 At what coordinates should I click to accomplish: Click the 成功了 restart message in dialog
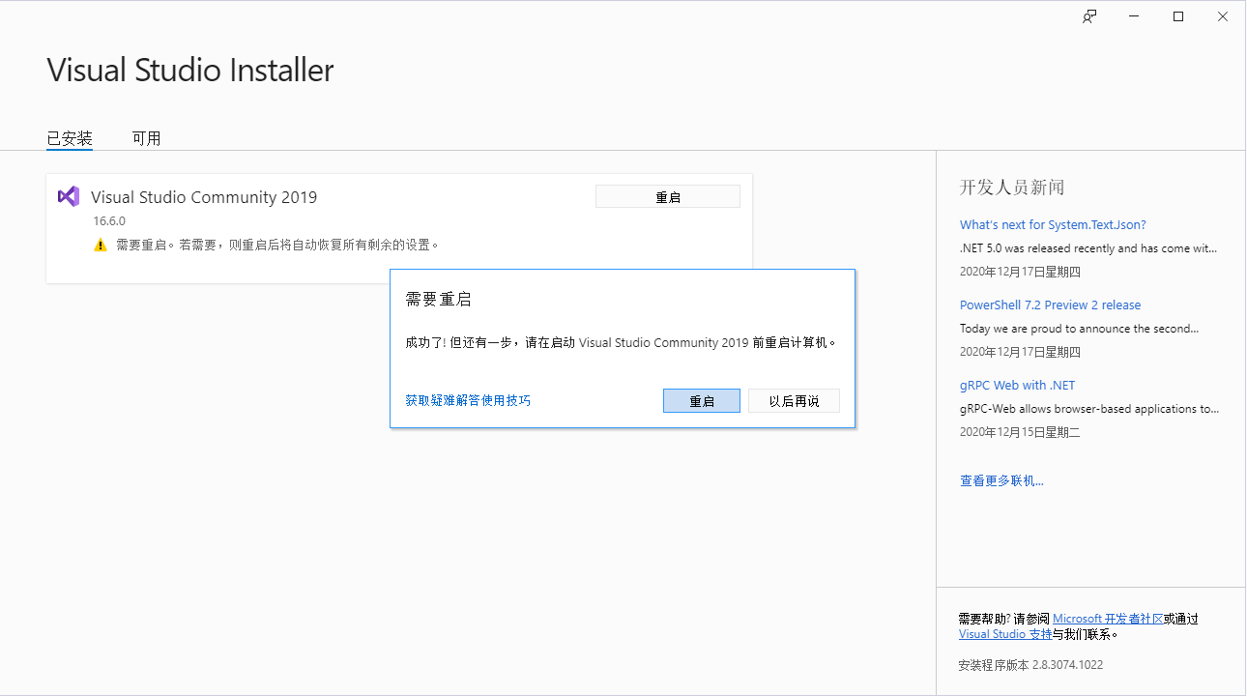[621, 342]
